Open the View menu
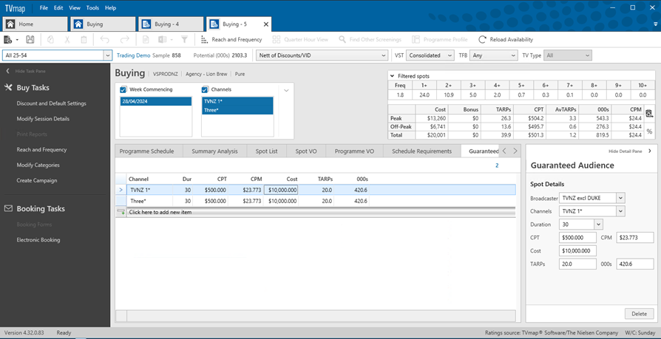The height and width of the screenshot is (339, 661). (75, 7)
